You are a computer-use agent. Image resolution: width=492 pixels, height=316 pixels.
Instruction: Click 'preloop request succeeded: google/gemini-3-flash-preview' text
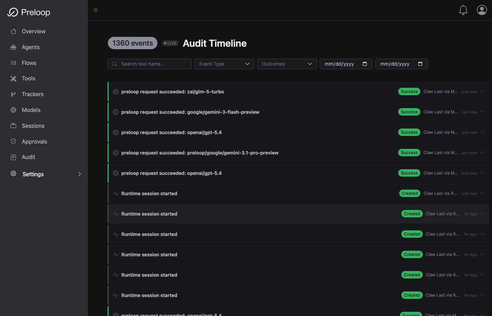pyautogui.click(x=190, y=112)
